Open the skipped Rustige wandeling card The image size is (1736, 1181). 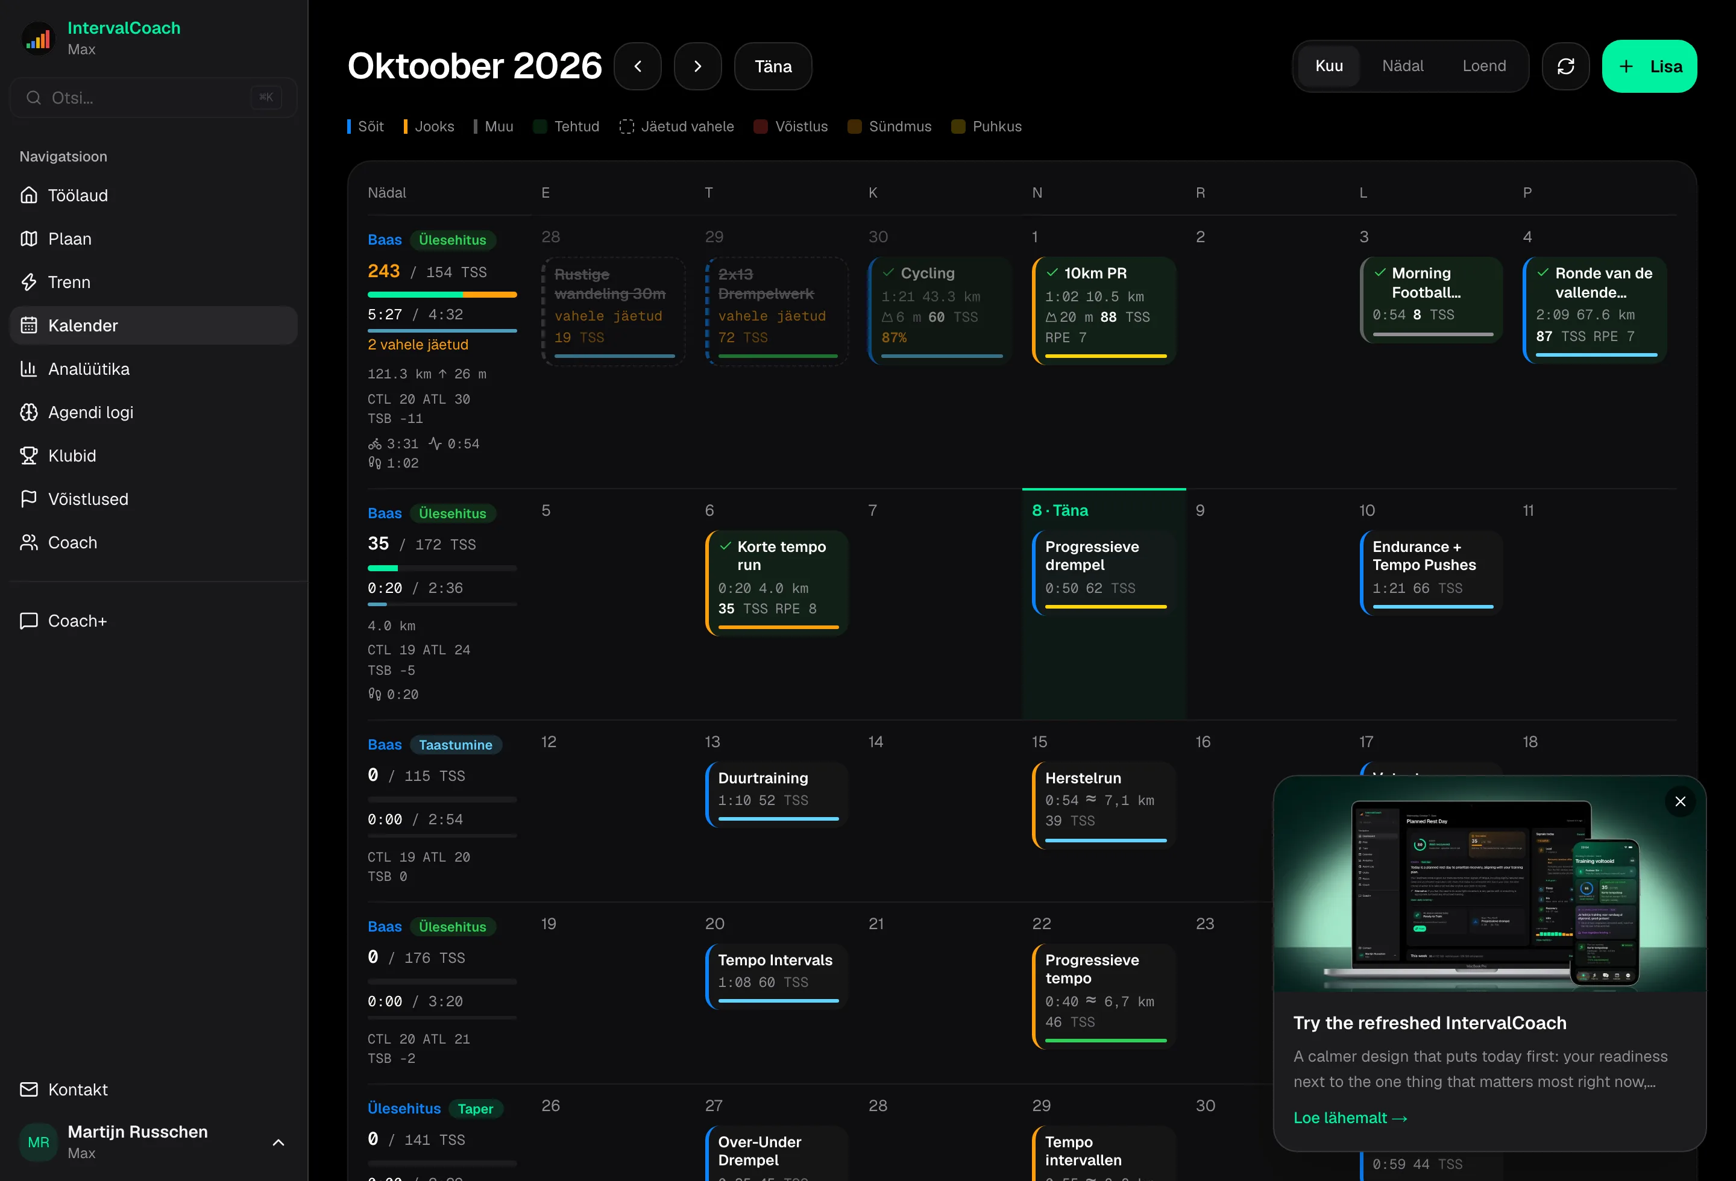[x=612, y=312]
